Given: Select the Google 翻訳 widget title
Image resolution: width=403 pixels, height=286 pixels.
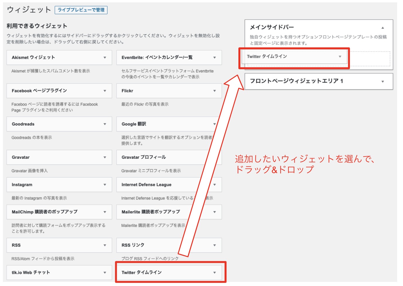Looking at the screenshot, I should [x=134, y=124].
